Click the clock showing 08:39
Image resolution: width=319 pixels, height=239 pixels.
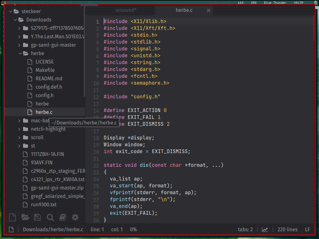point(298,2)
